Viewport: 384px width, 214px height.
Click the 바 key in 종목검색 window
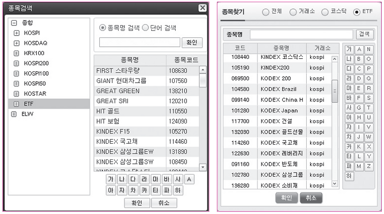click(x=167, y=180)
